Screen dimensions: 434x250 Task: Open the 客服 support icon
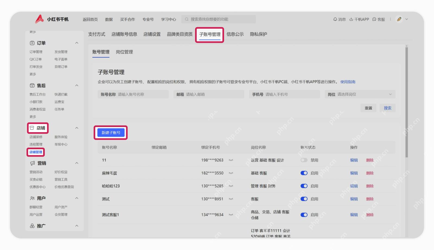point(374,19)
